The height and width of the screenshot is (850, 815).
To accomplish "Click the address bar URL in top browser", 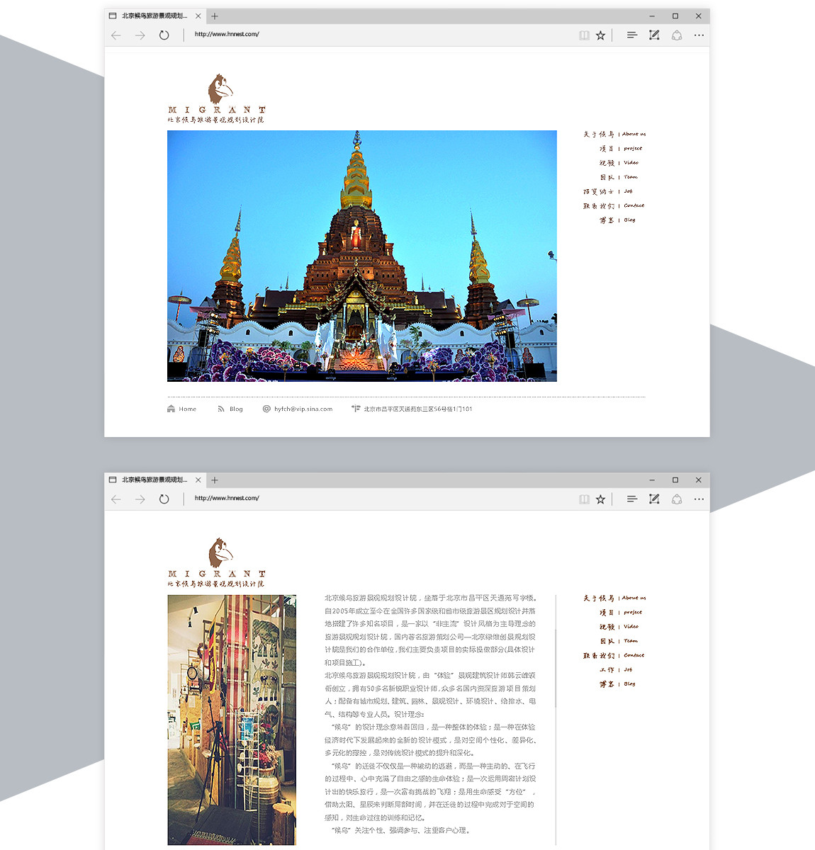I will tap(227, 34).
